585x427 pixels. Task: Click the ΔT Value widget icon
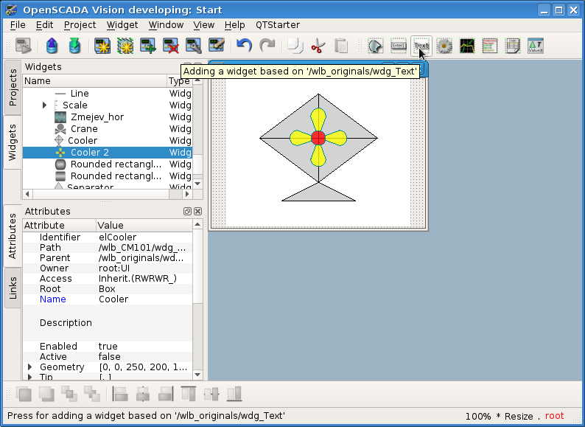click(536, 46)
